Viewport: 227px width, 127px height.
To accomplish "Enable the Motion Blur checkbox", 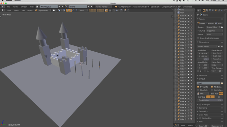I will point(200,118).
